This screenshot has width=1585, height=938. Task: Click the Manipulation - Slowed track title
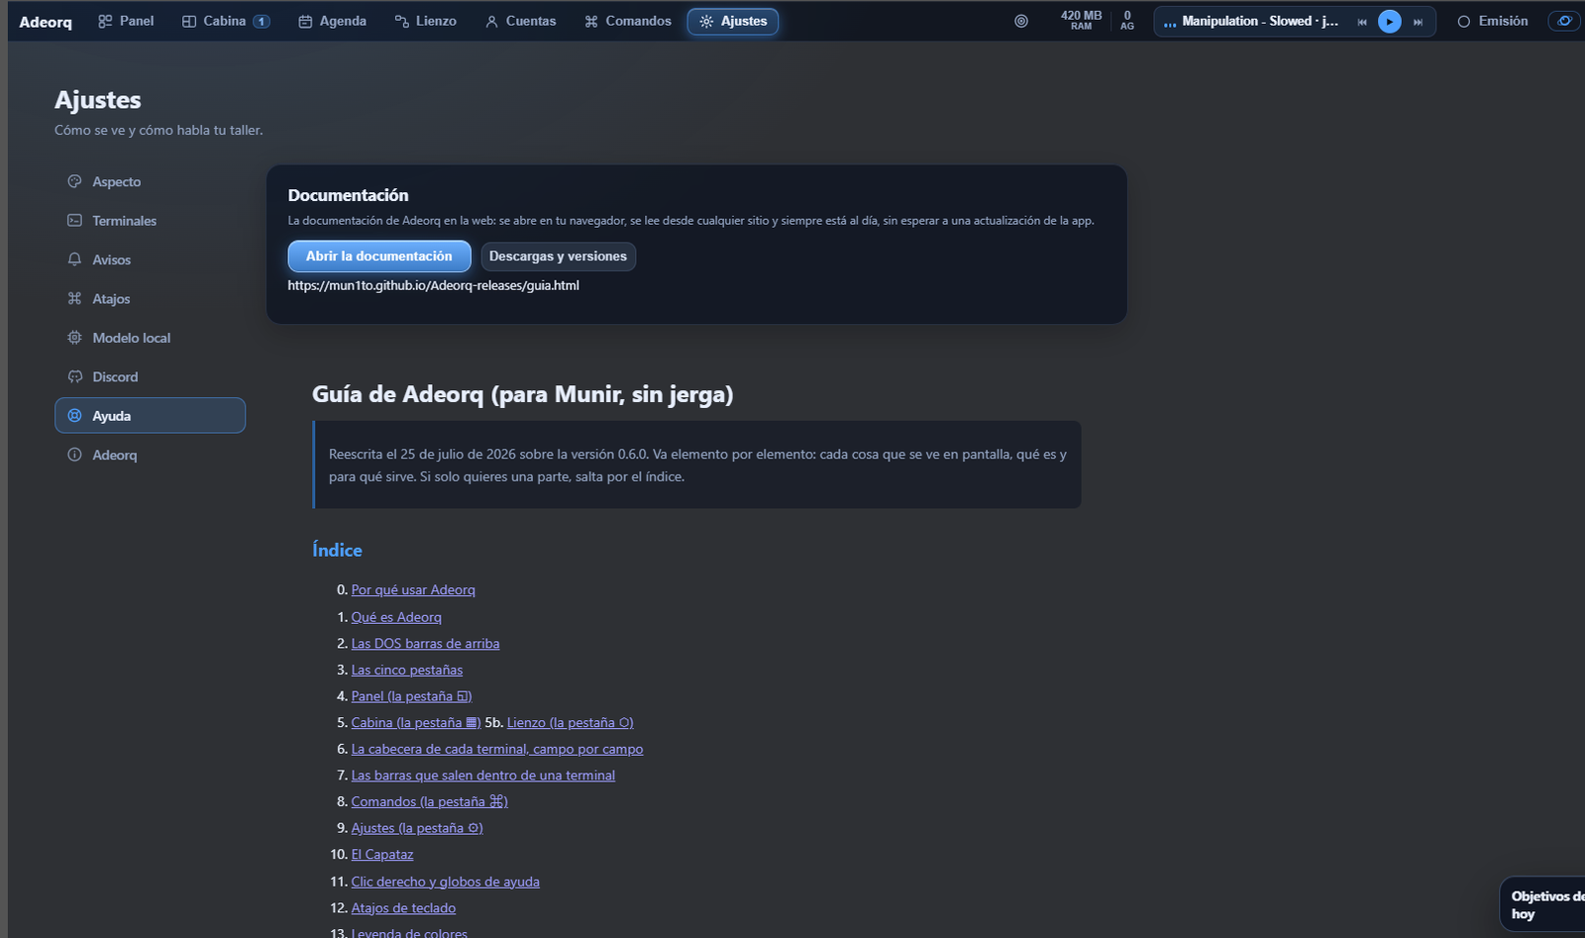click(1259, 21)
